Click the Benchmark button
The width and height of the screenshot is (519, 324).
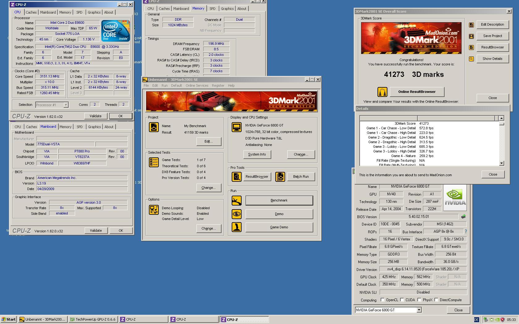pyautogui.click(x=279, y=201)
